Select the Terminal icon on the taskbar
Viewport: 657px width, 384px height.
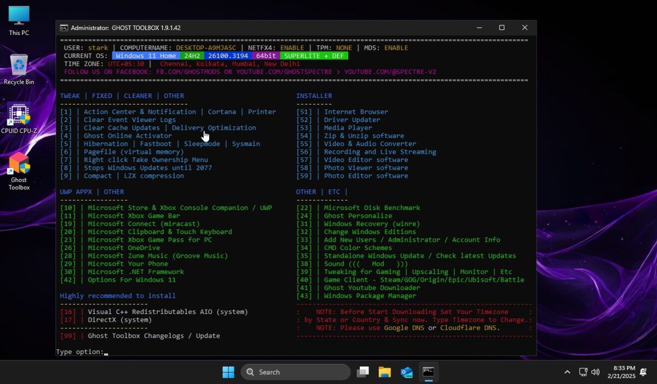429,371
